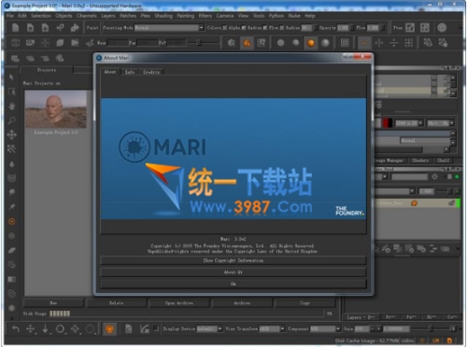Open the Shading menu
The width and height of the screenshot is (467, 347).
[x=163, y=16]
